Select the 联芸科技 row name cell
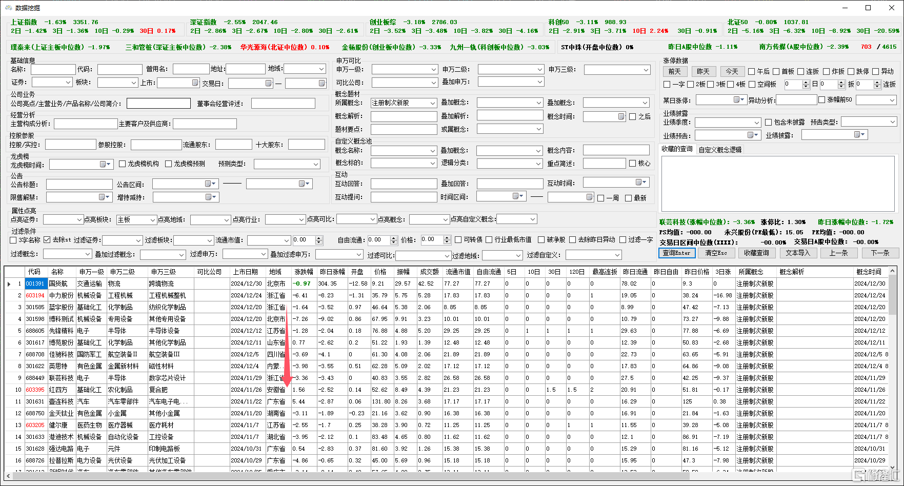This screenshot has height=486, width=904. [62, 378]
